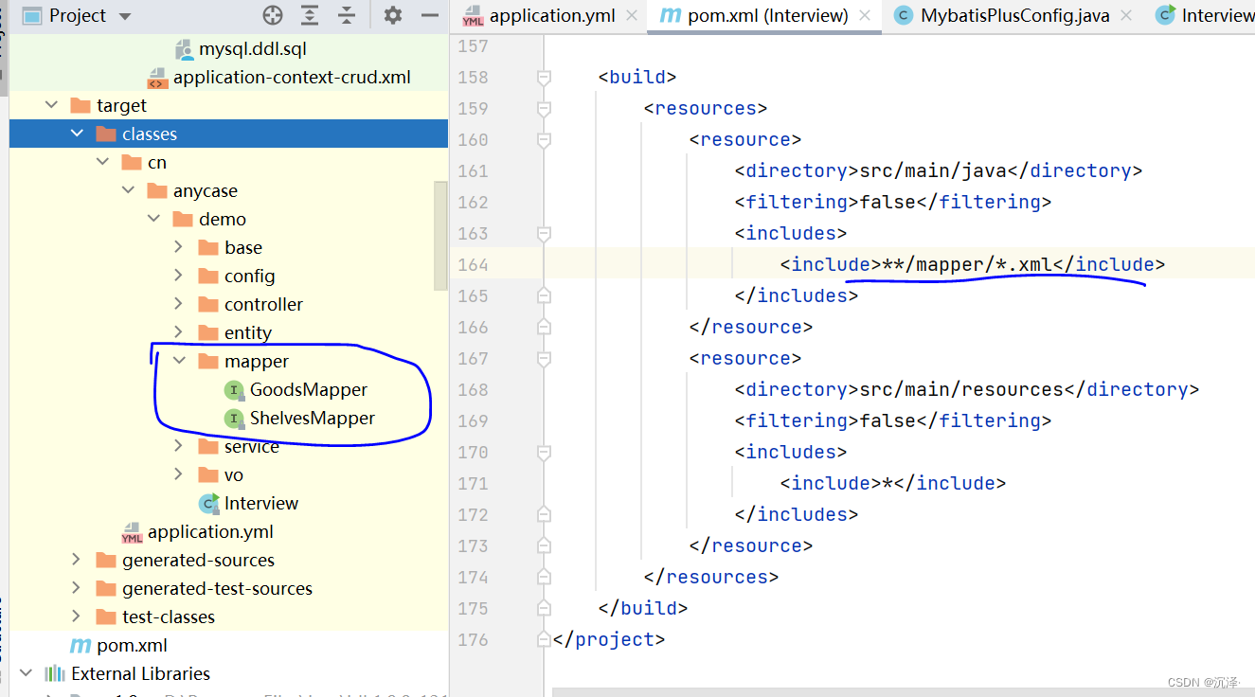Fold the resources tag at line 159
The width and height of the screenshot is (1255, 697).
(544, 109)
